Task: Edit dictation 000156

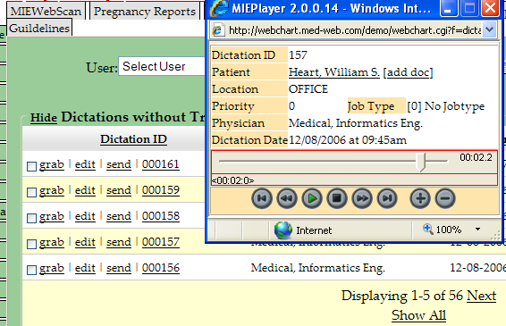Action: 85,268
